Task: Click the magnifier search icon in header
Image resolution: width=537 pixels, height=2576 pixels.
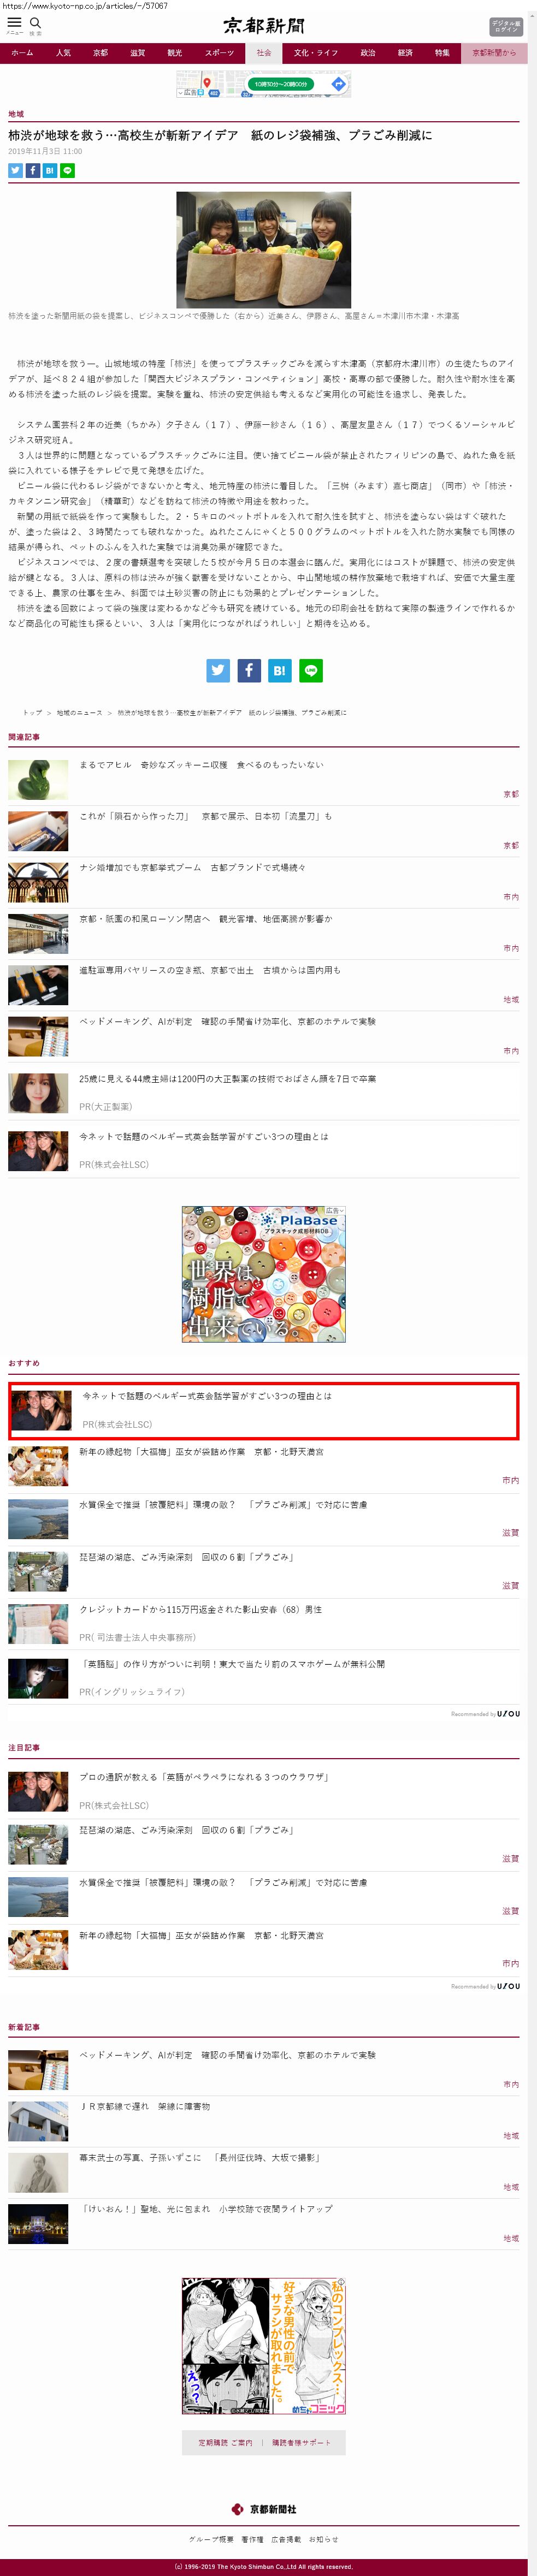Action: (x=35, y=22)
